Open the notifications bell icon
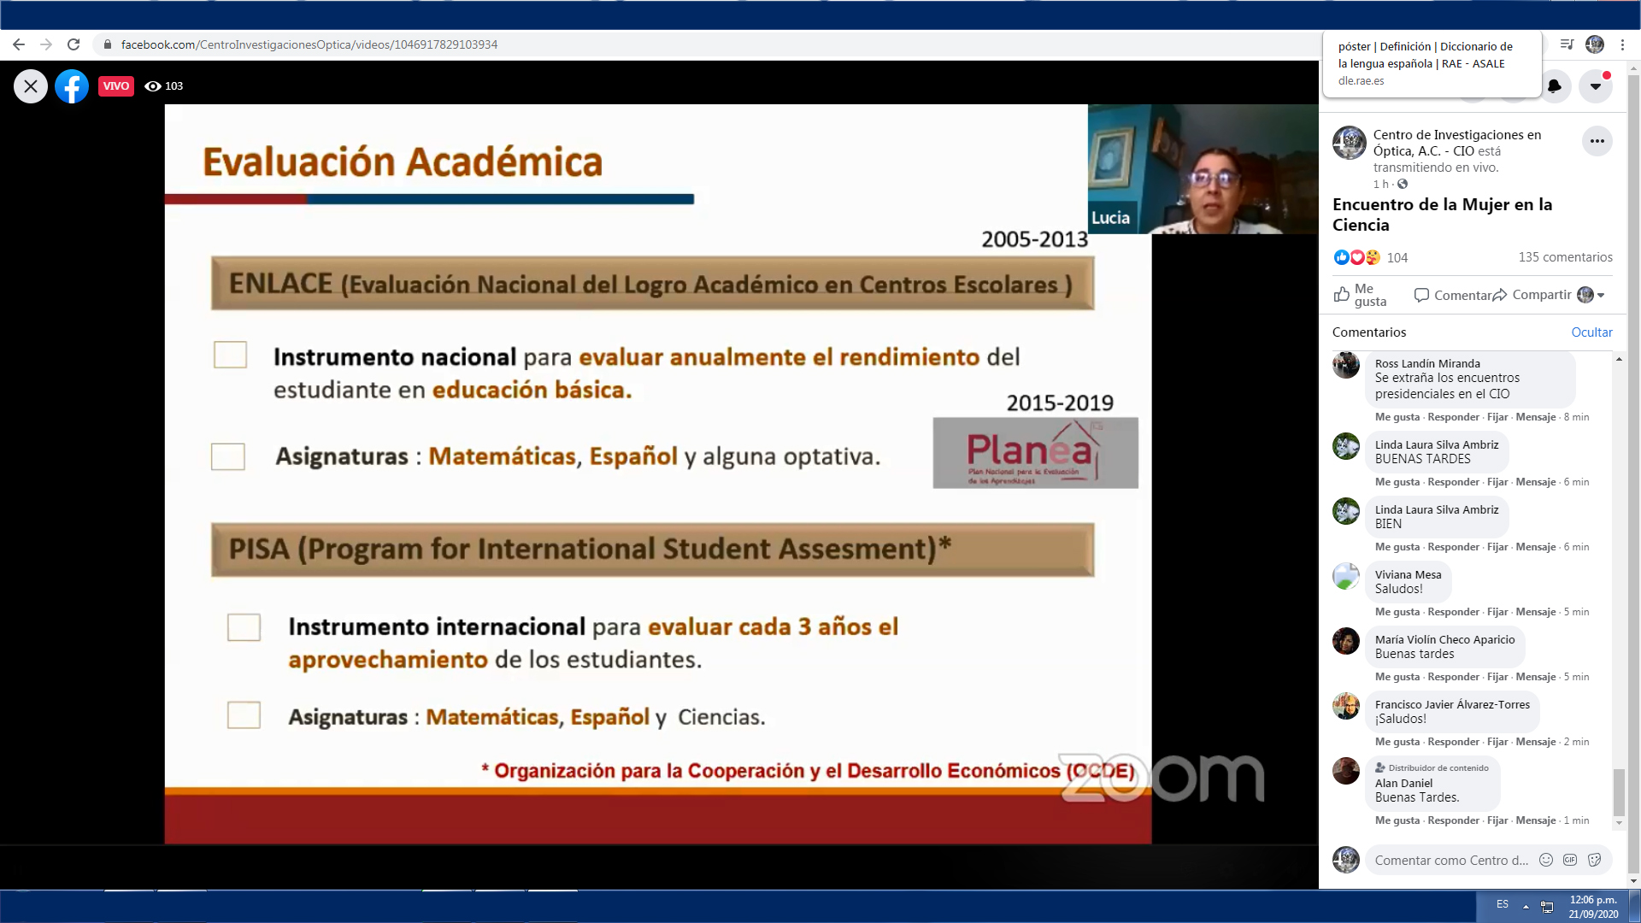 tap(1555, 86)
